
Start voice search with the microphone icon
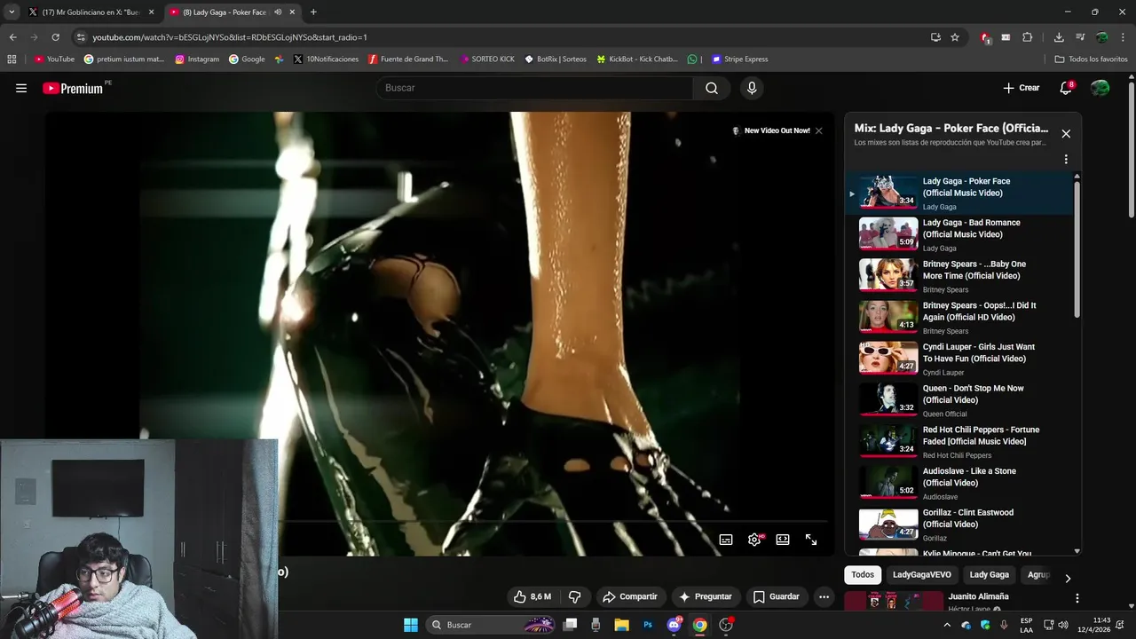pos(752,88)
